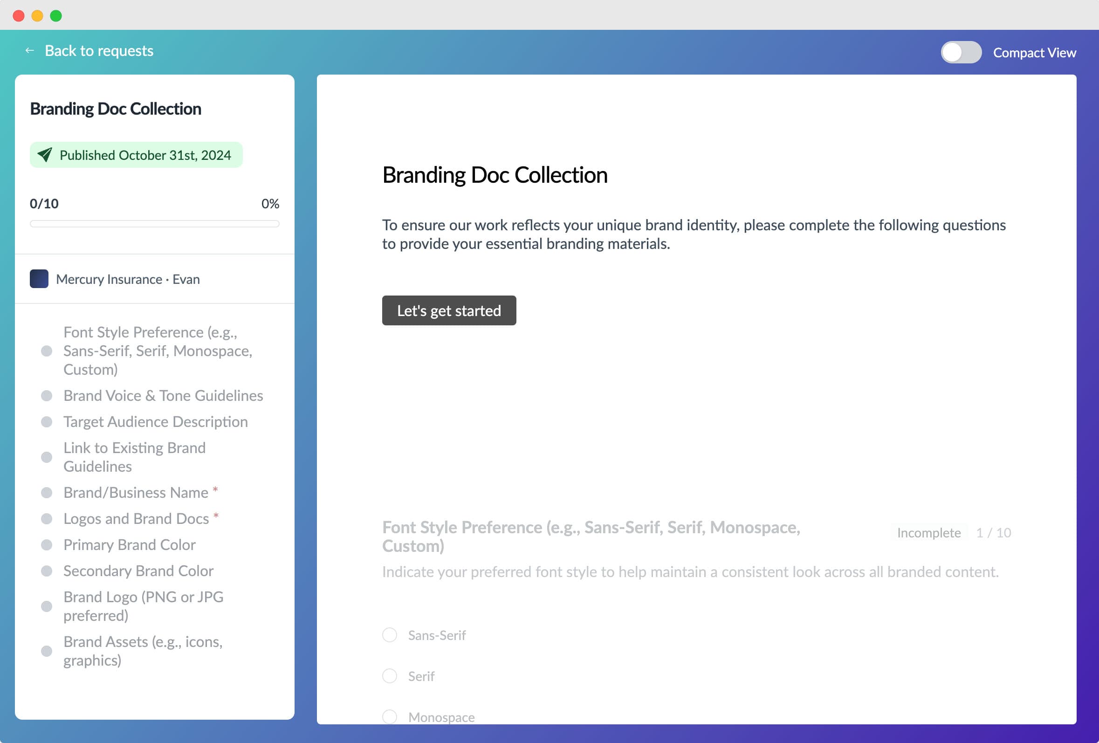Image resolution: width=1099 pixels, height=743 pixels.
Task: Select the Monospace font option
Action: [x=389, y=716]
